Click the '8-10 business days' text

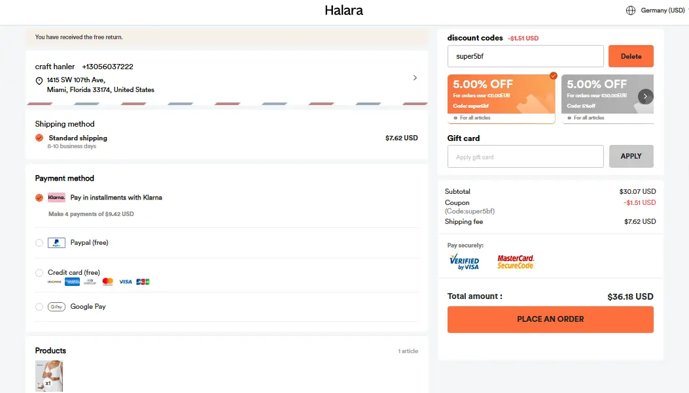click(x=71, y=146)
